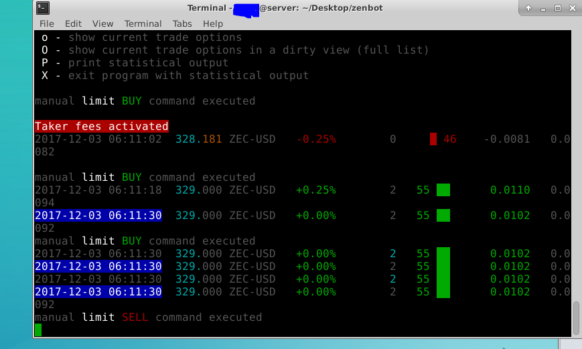
Task: Click the 'manual limit SELL command executed' line
Action: point(149,318)
